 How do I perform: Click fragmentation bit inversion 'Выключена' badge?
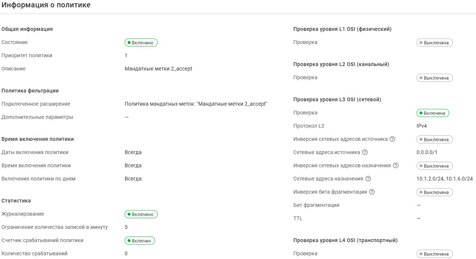[434, 192]
